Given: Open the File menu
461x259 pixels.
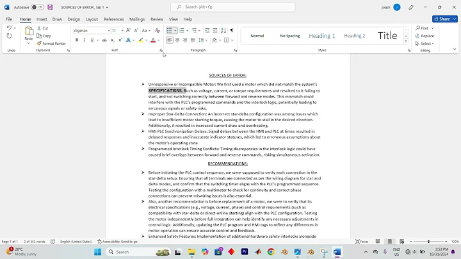Looking at the screenshot, I should pyautogui.click(x=9, y=19).
